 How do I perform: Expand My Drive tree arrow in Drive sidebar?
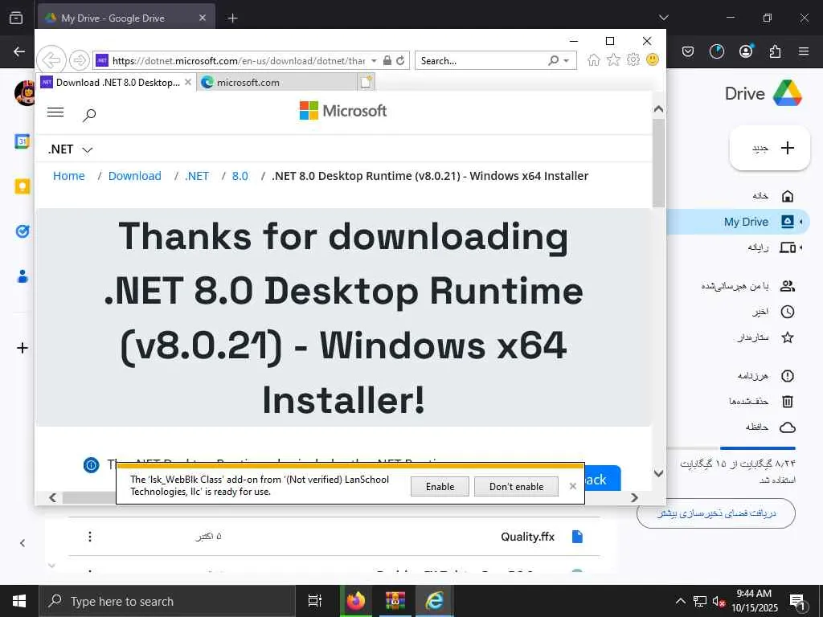pos(801,222)
